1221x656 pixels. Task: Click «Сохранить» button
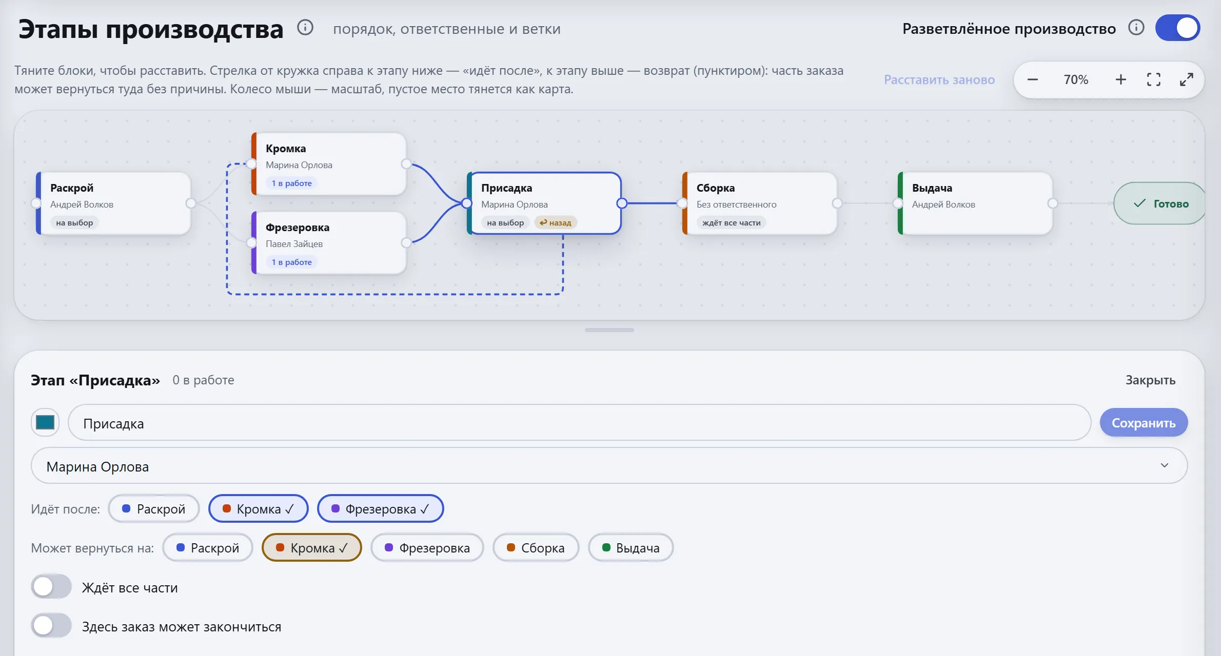coord(1144,422)
